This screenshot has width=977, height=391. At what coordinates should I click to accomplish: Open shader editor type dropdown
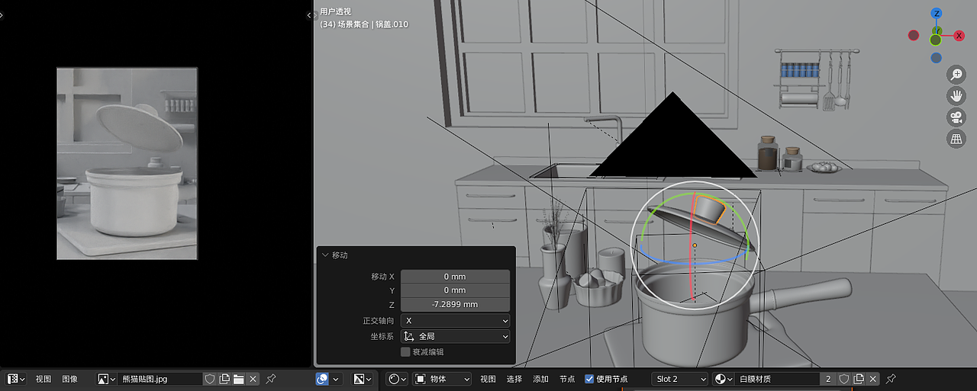coord(397,379)
